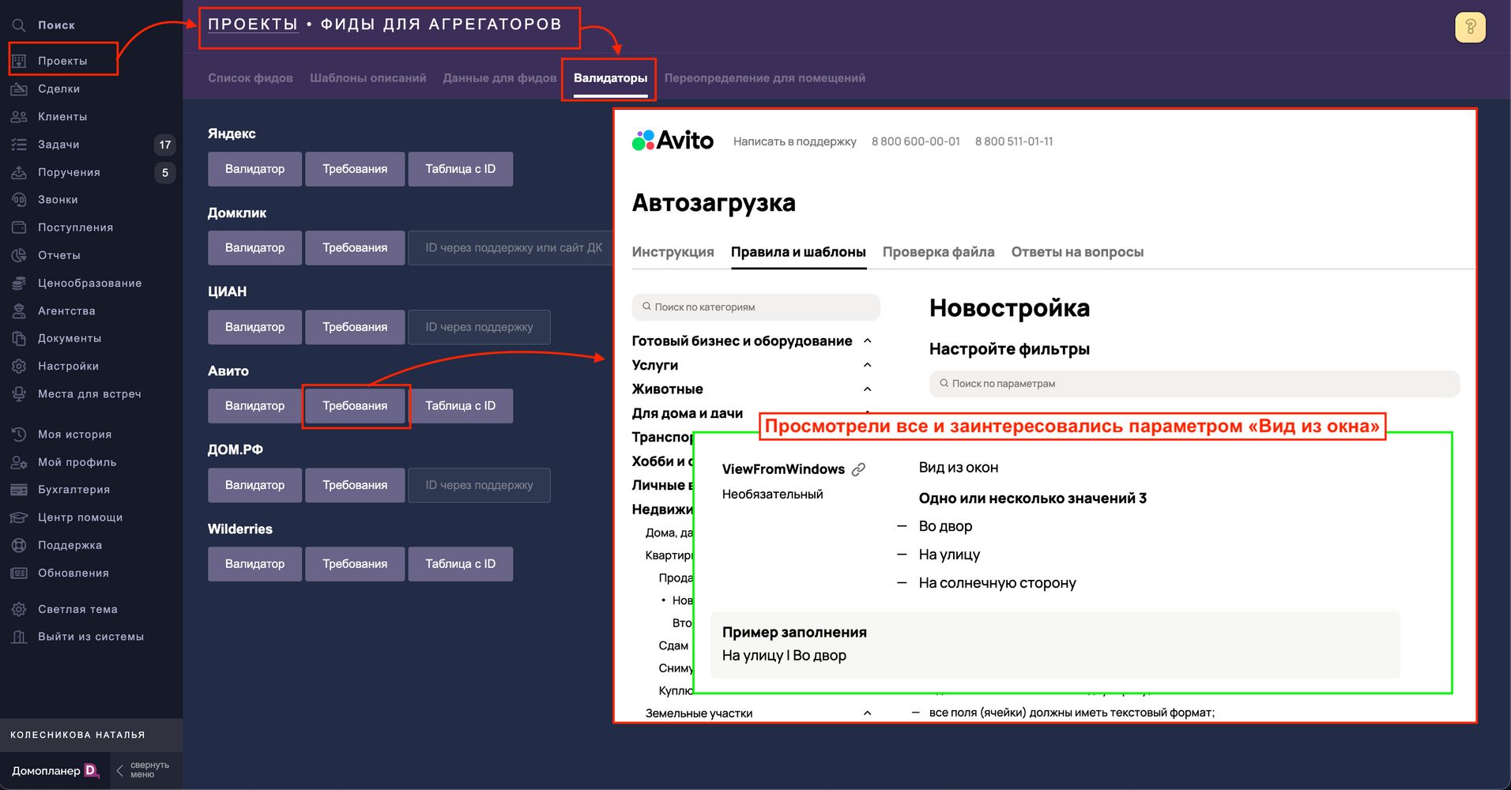Viewport: 1511px width, 790px height.
Task: Click the Avito logo
Action: [673, 141]
